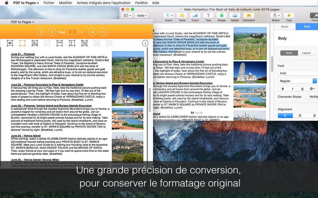This screenshot has height=198, width=318.
Task: Open the Modifier menu
Action: tap(66, 3)
